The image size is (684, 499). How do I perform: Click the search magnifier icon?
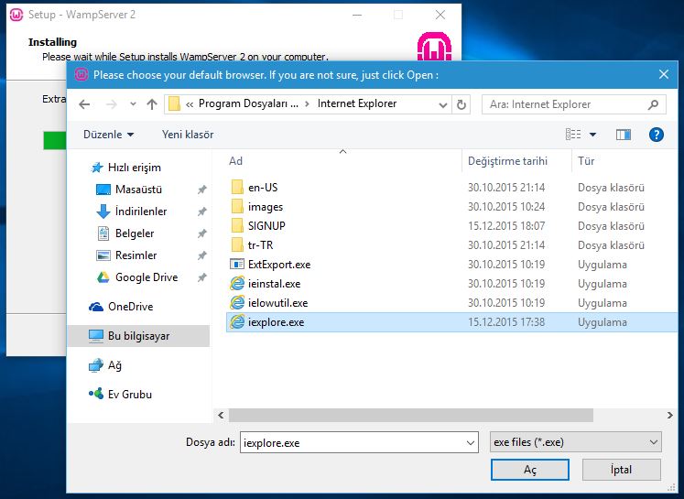point(653,104)
